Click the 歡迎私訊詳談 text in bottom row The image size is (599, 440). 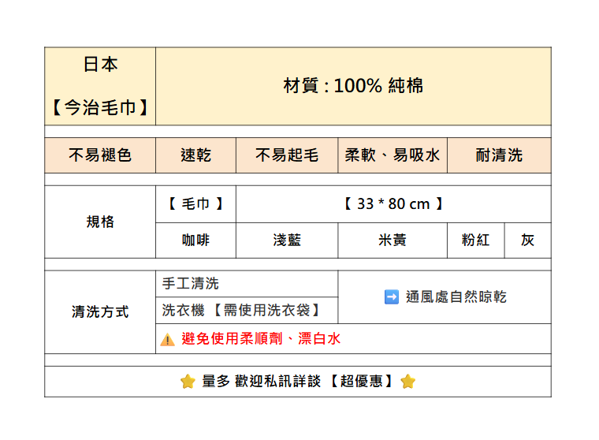[x=278, y=382]
